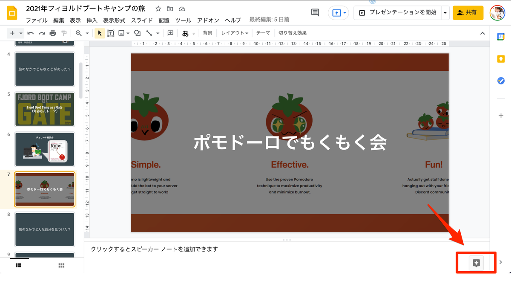This screenshot has width=511, height=281.
Task: Open the comment history icon
Action: tap(315, 13)
